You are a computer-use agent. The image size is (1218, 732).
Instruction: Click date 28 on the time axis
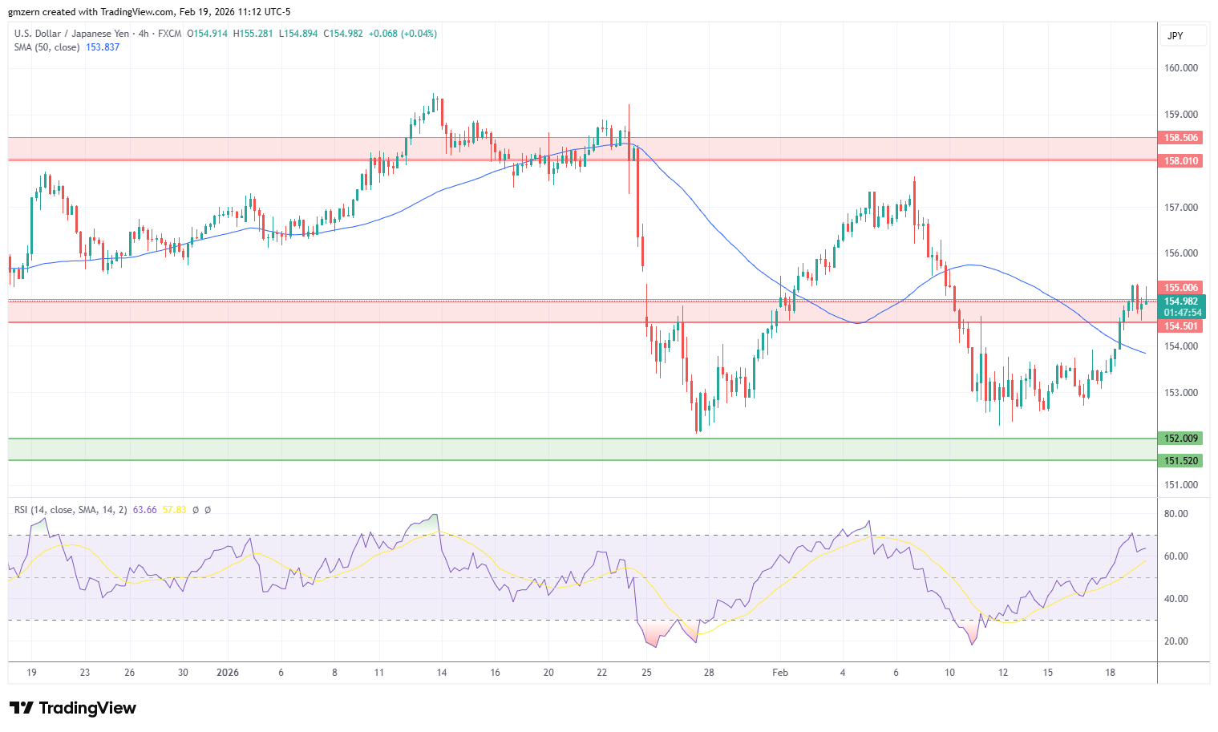(x=709, y=673)
